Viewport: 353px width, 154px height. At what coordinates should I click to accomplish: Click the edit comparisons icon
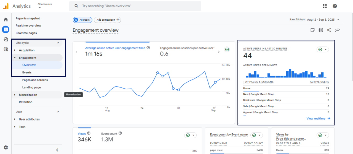321,30
